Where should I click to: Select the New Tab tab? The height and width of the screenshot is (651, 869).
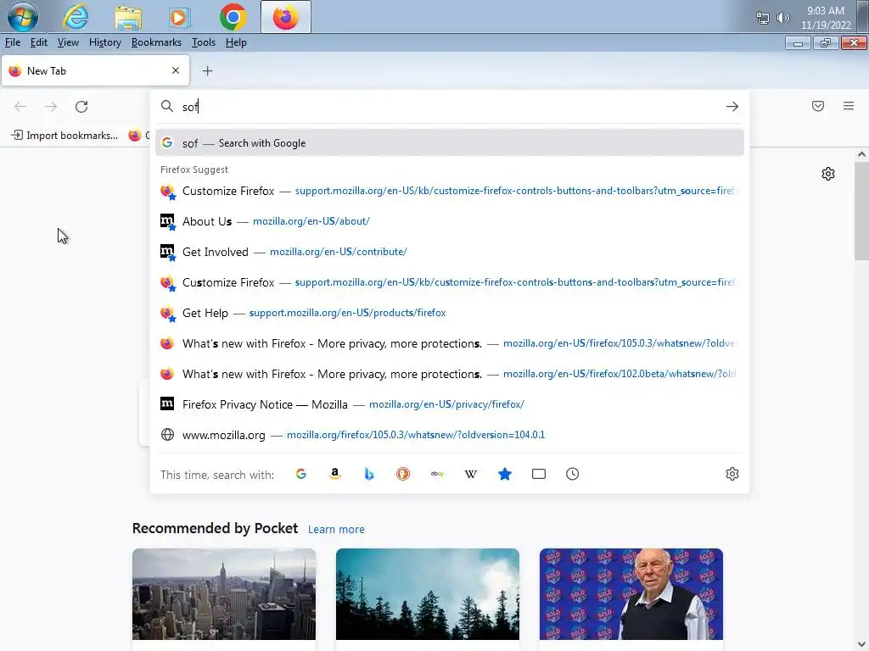(95, 71)
